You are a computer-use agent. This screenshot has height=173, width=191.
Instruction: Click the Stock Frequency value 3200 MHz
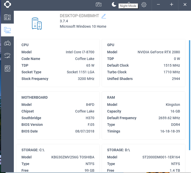[86, 79]
